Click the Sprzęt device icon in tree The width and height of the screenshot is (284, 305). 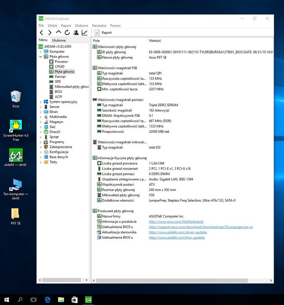(x=46, y=137)
